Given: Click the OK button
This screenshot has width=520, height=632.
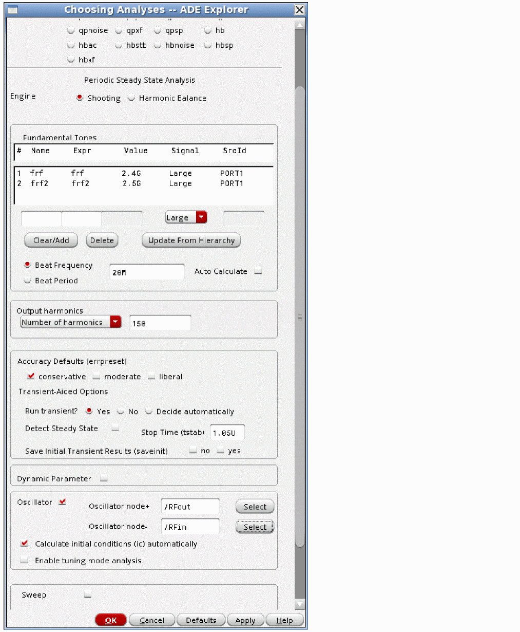Looking at the screenshot, I should 111,620.
